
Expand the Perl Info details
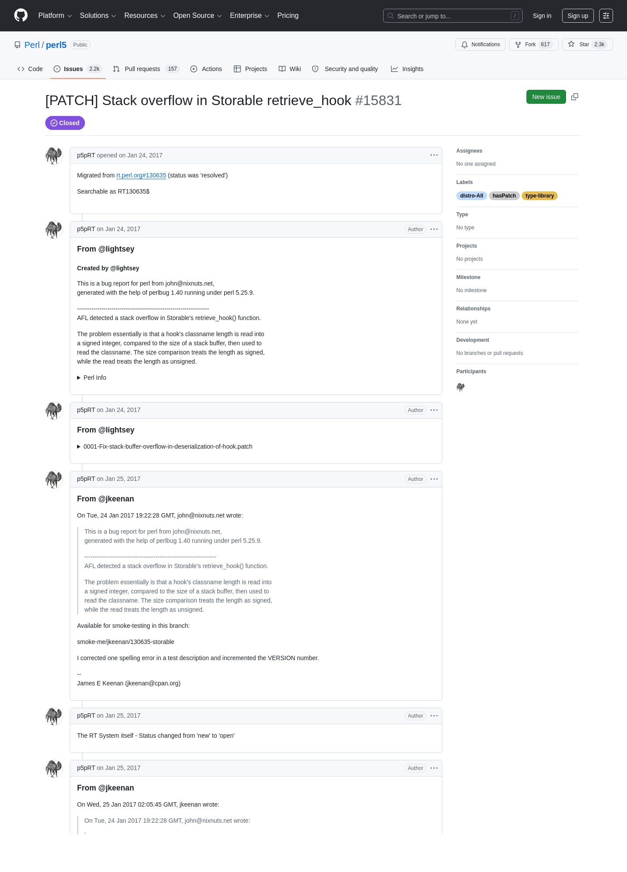[92, 378]
